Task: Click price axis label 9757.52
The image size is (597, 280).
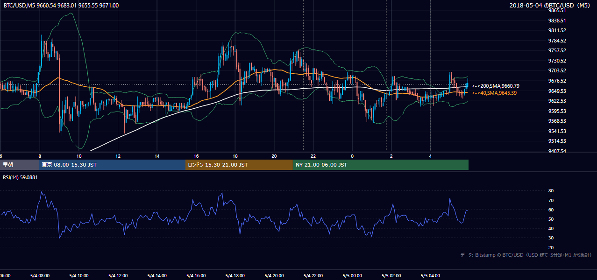Action: point(557,50)
